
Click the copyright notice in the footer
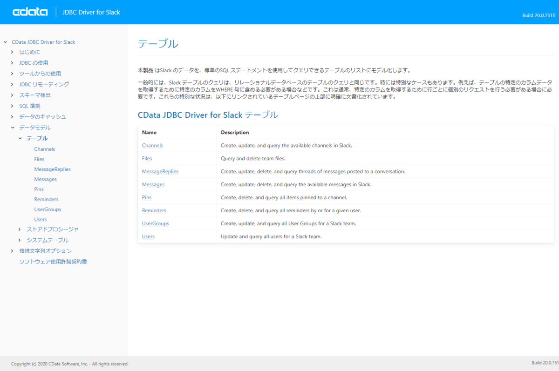point(70,364)
